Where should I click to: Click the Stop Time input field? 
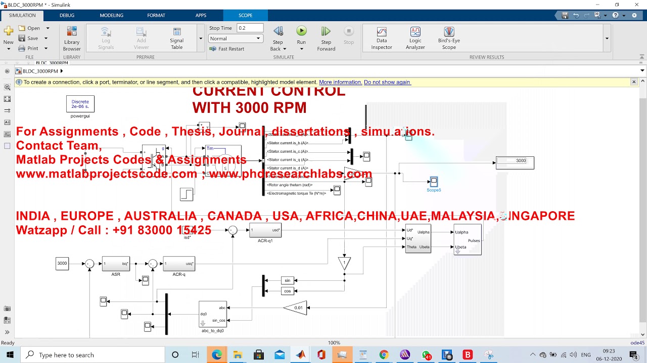point(250,28)
